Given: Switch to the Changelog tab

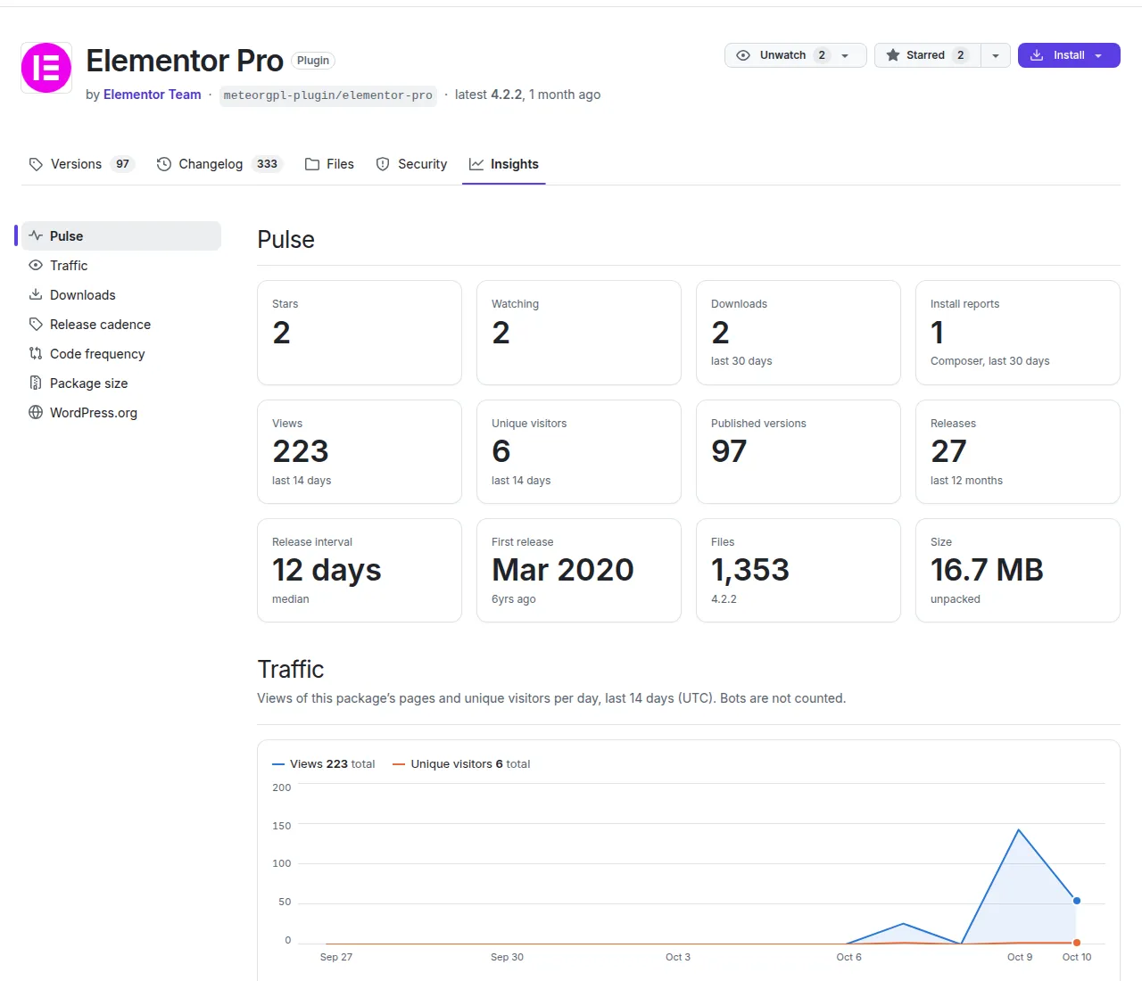Looking at the screenshot, I should pyautogui.click(x=219, y=164).
